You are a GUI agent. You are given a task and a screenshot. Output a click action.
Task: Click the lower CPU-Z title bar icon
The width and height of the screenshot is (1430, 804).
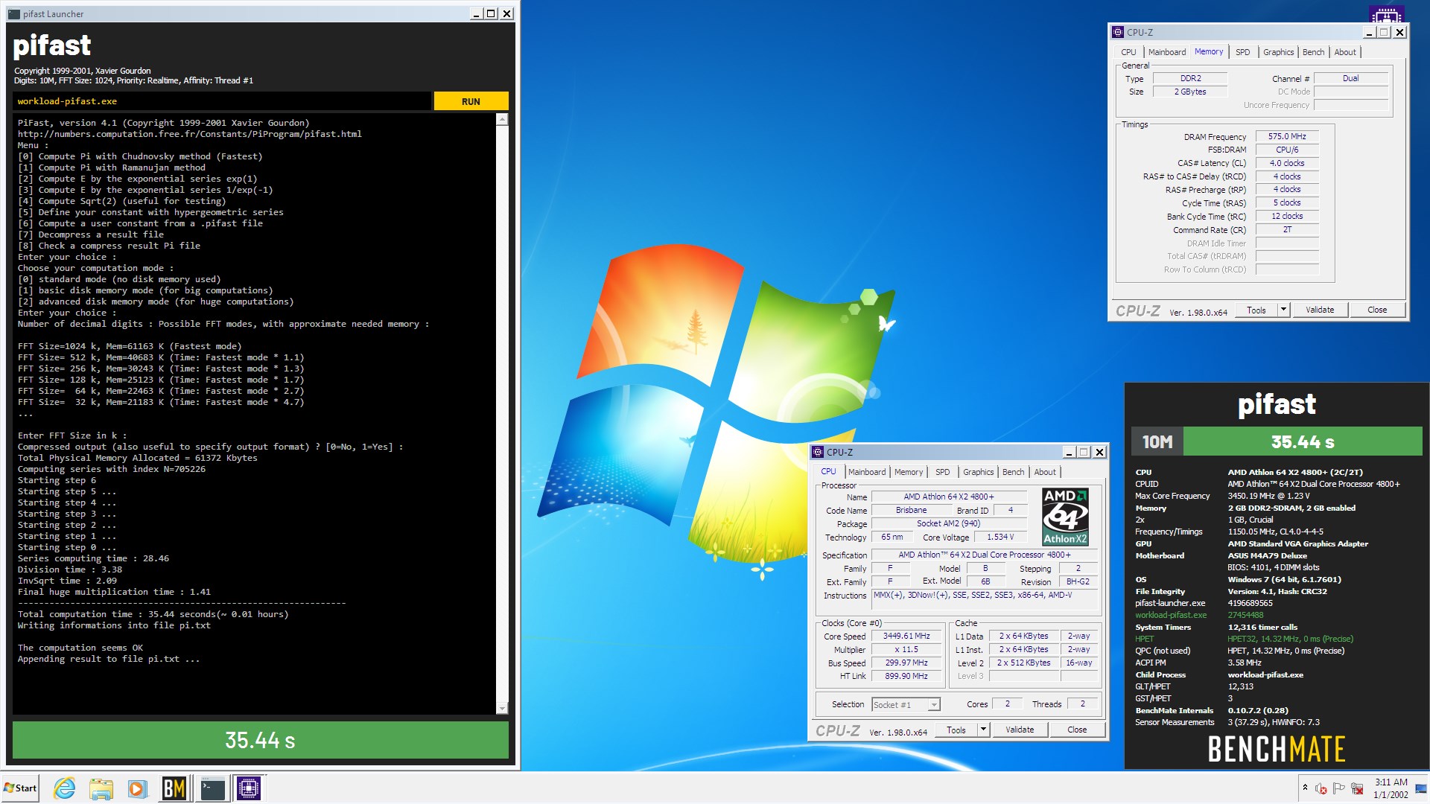click(x=817, y=452)
